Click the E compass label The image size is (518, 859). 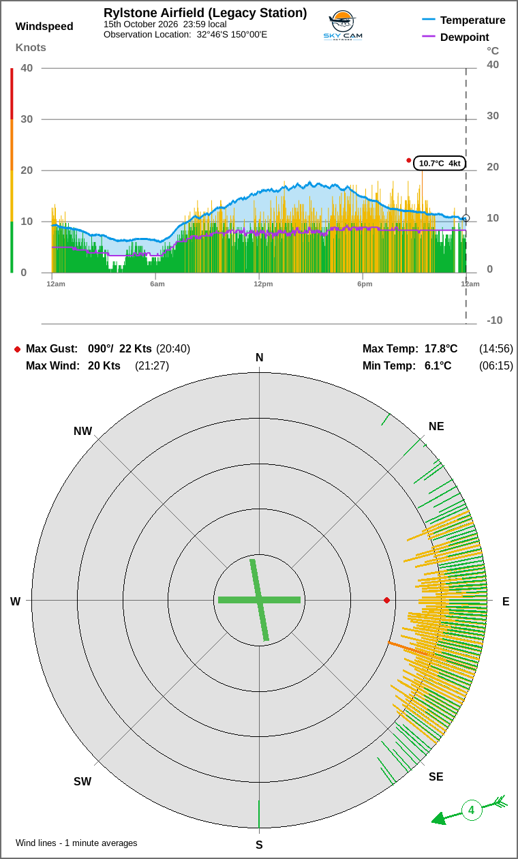(506, 601)
